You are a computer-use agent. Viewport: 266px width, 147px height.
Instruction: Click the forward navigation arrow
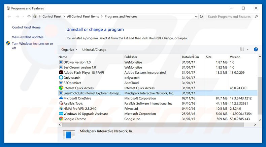17,16
